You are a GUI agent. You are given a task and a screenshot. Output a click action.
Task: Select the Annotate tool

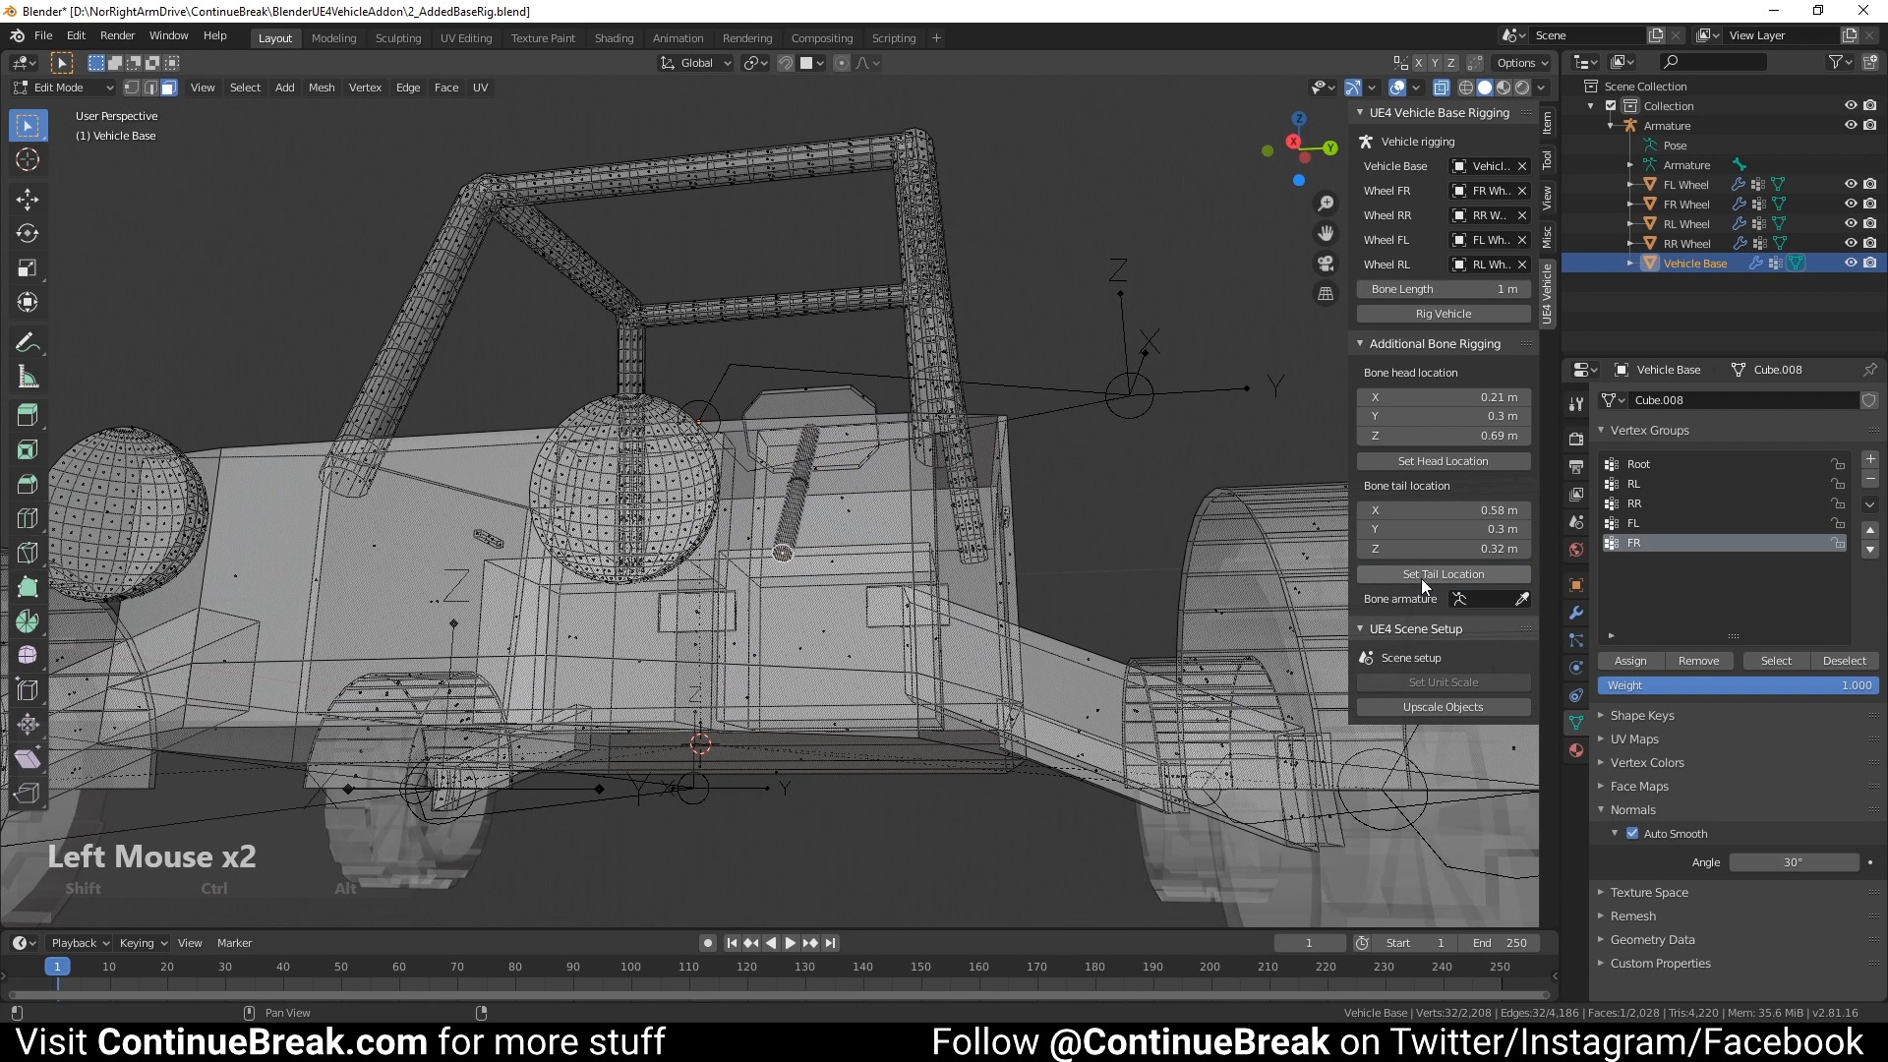tap(28, 343)
